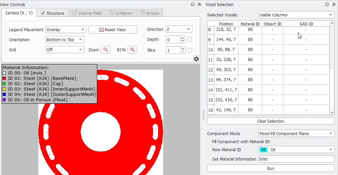Switch to the Schlieren tab
Screen dimensions: 338x175
coord(121,13)
